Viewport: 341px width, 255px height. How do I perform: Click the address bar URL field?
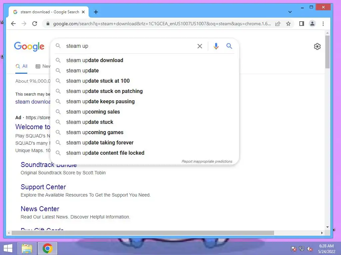tap(162, 24)
